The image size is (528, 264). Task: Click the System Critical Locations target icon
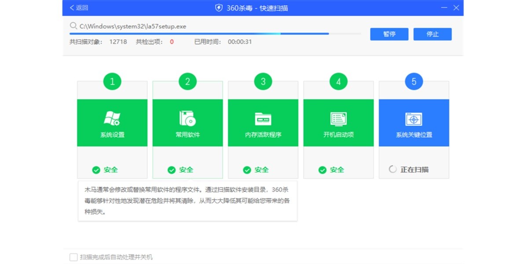tap(414, 119)
